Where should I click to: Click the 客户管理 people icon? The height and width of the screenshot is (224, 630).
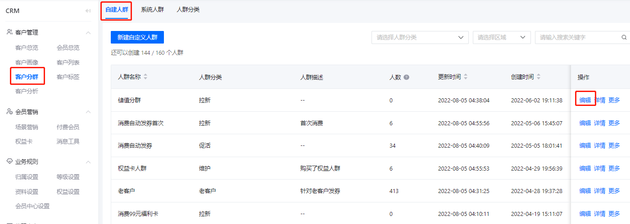(x=10, y=32)
